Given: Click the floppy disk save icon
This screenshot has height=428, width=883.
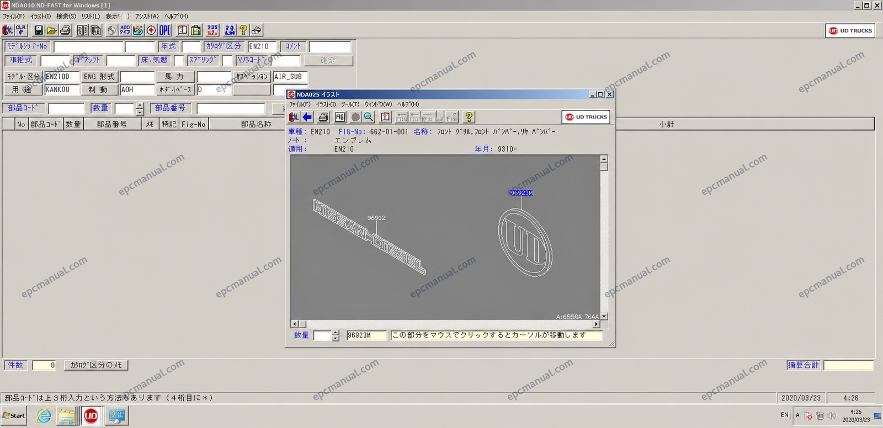Looking at the screenshot, I should point(39,30).
